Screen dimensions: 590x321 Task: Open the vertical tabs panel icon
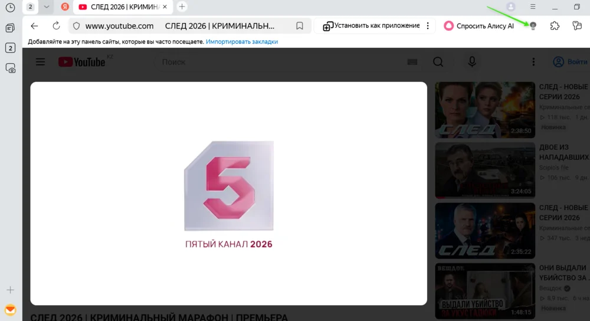[x=10, y=28]
